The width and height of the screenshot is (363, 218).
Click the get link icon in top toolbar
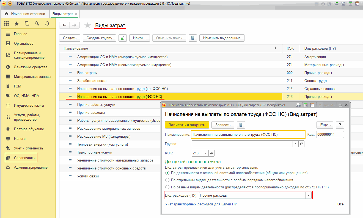[x=343, y=4]
